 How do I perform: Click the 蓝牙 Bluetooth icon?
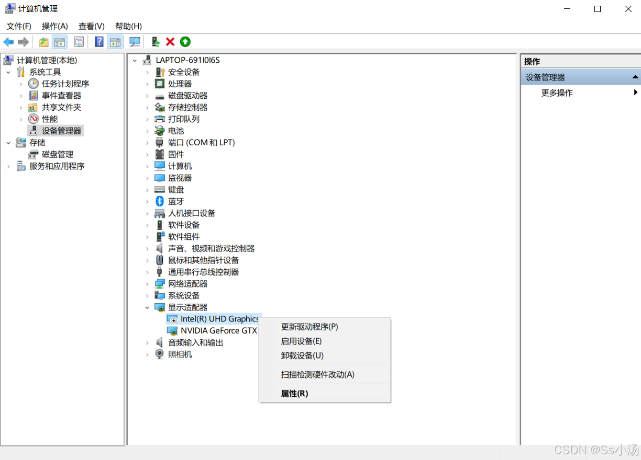coord(160,201)
